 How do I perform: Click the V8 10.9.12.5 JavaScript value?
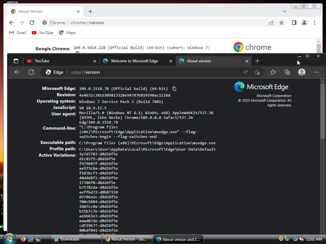tap(93, 108)
